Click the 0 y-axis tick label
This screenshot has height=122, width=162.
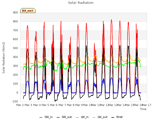(17, 93)
